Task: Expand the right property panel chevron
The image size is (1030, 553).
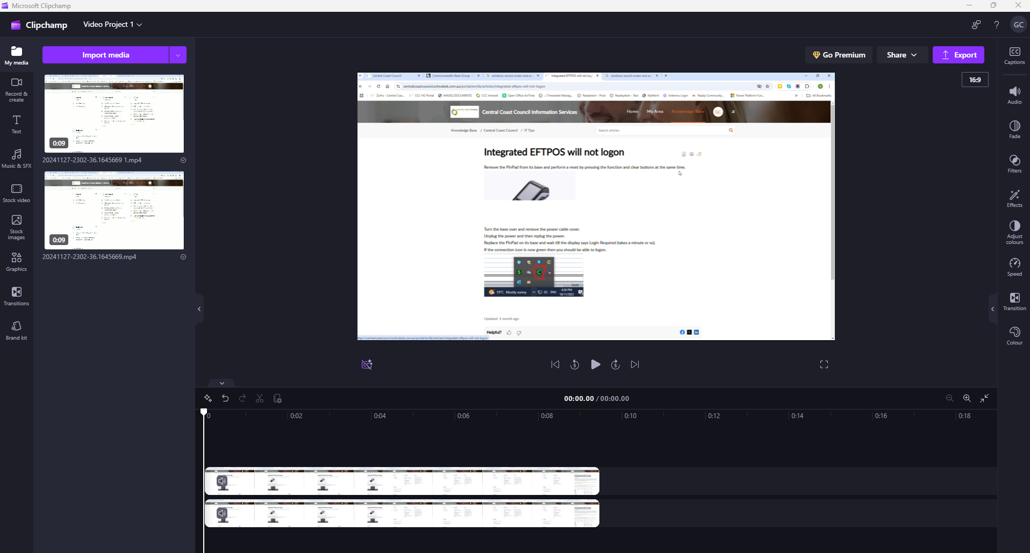Action: coord(993,309)
